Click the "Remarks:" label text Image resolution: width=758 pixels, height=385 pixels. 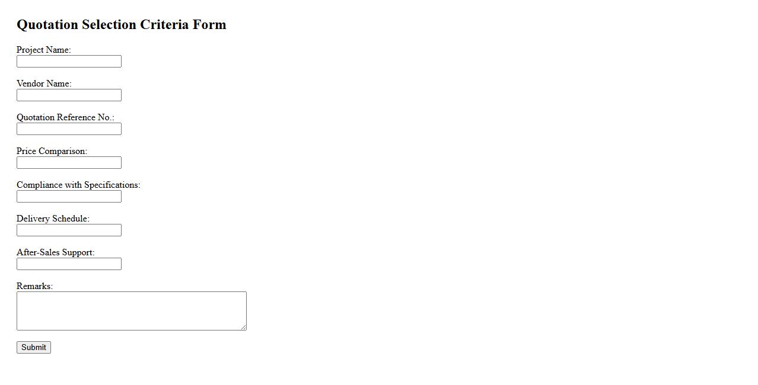[34, 286]
